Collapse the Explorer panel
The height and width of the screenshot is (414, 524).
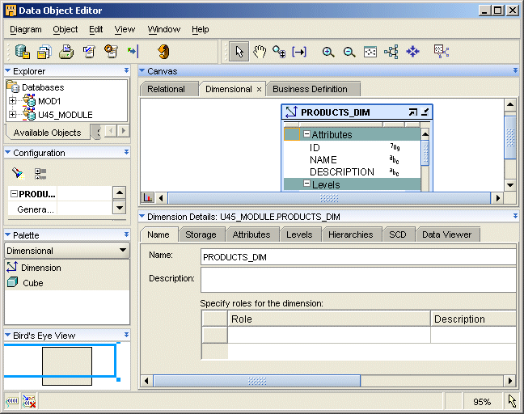point(8,71)
